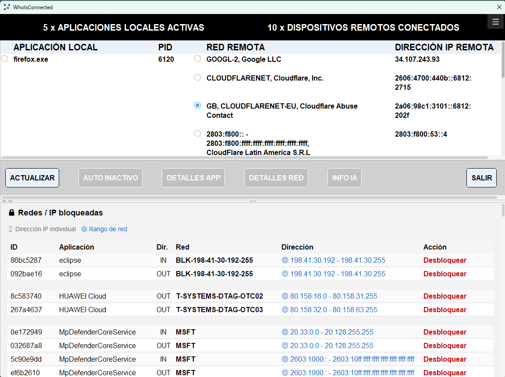Expand the panel with the splitter down arrow

pyautogui.click(x=11, y=201)
